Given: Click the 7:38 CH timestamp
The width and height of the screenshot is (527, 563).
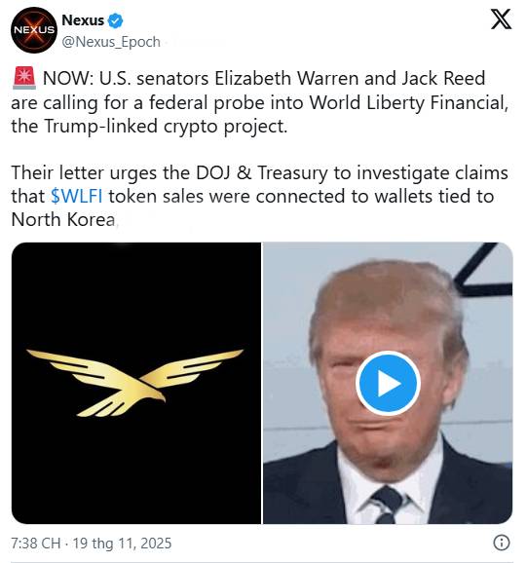Looking at the screenshot, I should (x=35, y=543).
